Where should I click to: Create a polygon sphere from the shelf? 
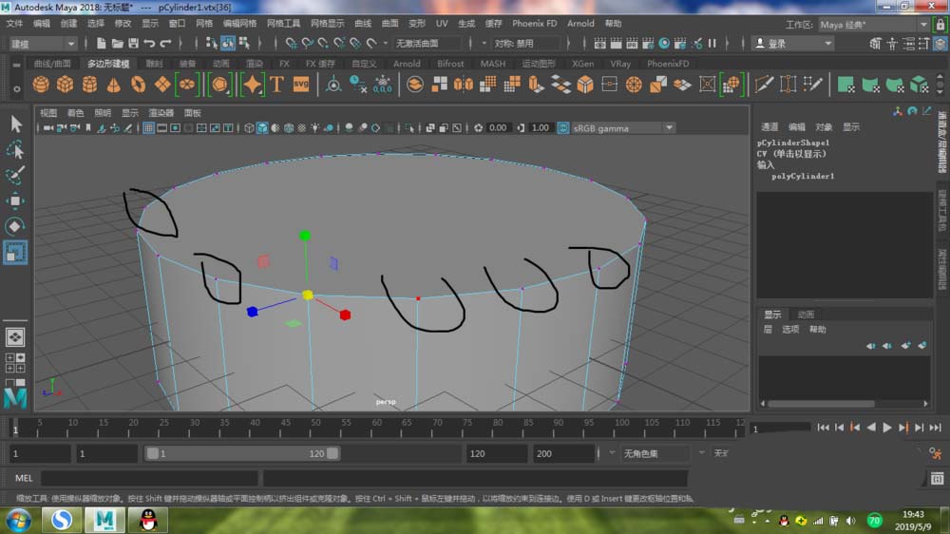41,85
